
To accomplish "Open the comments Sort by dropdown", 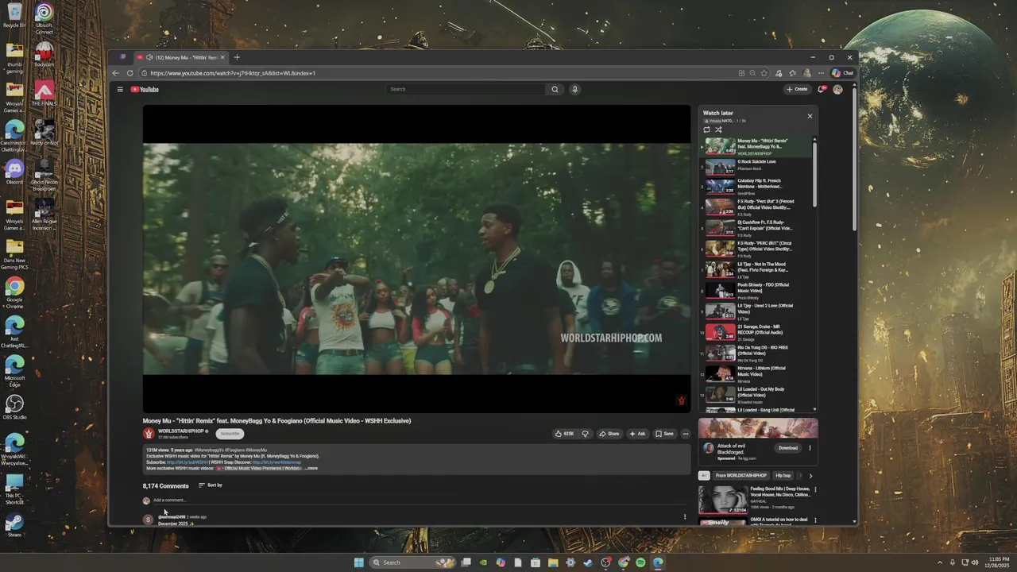I will tap(210, 485).
